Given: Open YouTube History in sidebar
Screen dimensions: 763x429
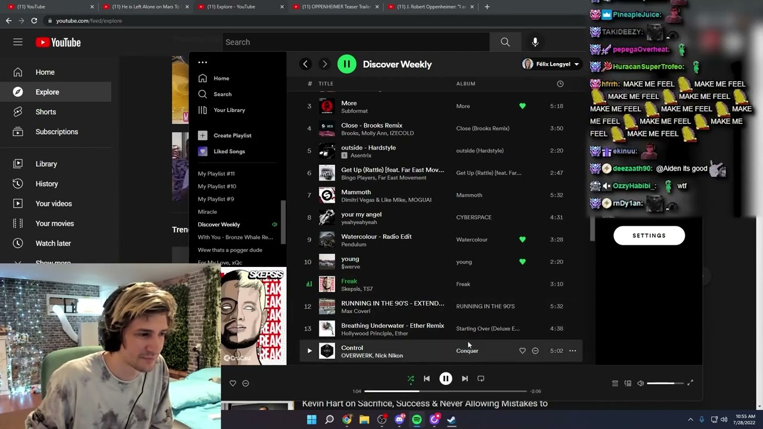Looking at the screenshot, I should (x=55, y=184).
